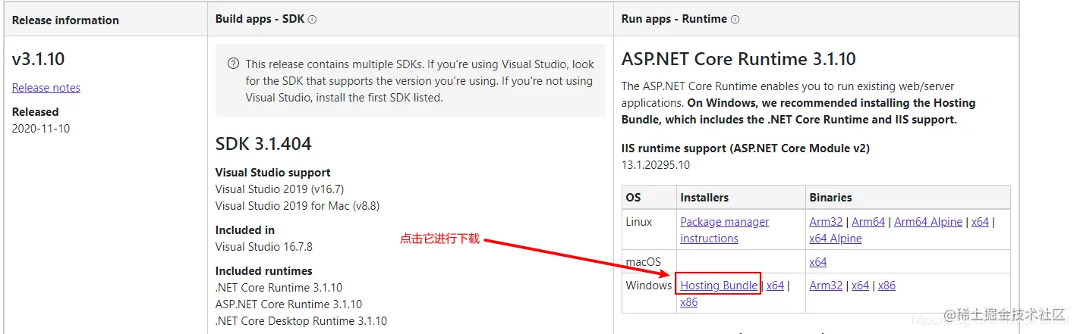The width and height of the screenshot is (1077, 334).
Task: Download the Windows Hosting Bundle installer
Action: pyautogui.click(x=719, y=286)
